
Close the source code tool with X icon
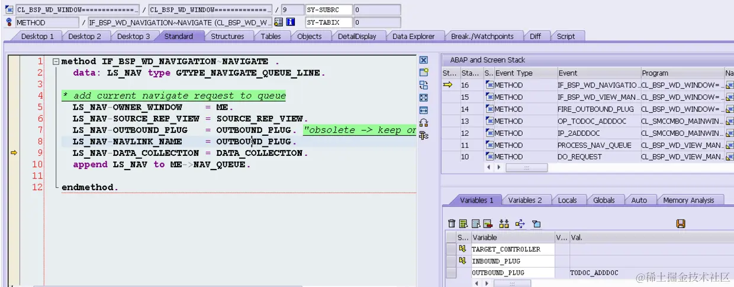point(423,60)
